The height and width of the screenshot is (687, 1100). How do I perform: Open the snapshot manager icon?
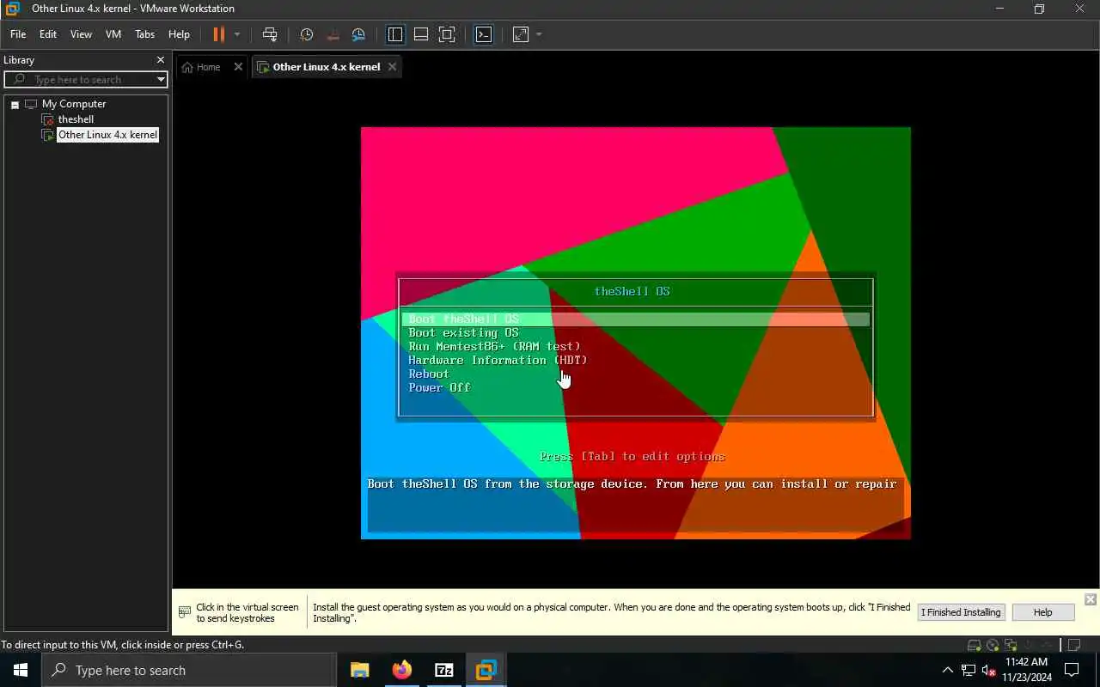(358, 34)
